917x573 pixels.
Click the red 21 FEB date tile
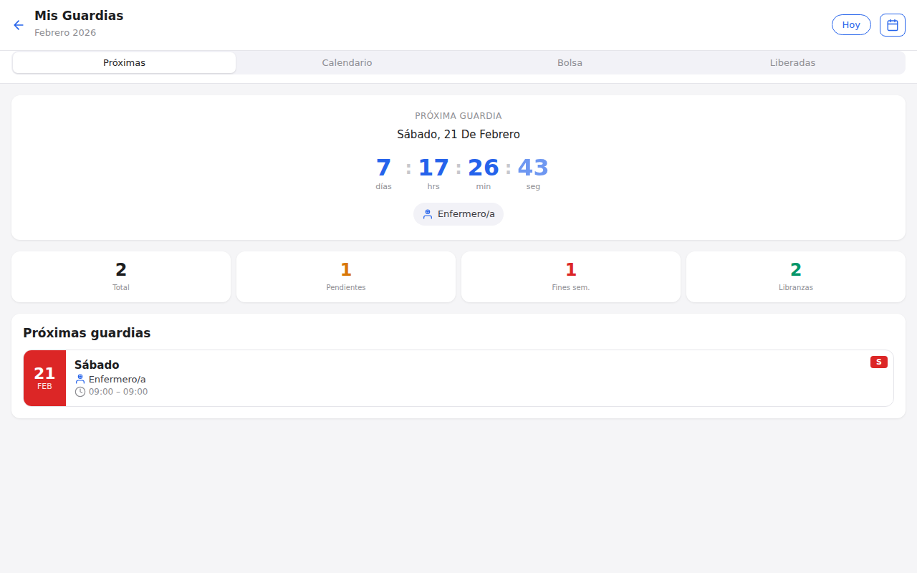pos(44,378)
